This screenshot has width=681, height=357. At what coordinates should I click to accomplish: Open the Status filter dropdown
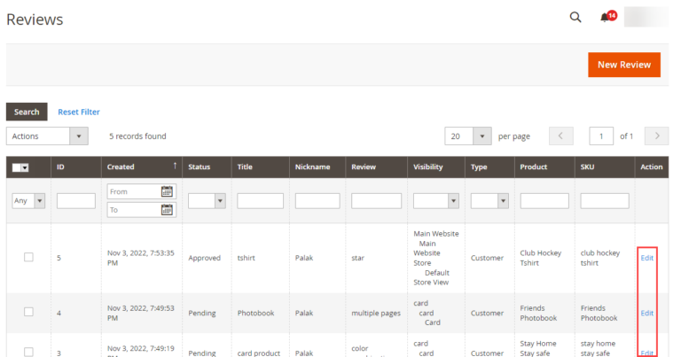pyautogui.click(x=220, y=201)
